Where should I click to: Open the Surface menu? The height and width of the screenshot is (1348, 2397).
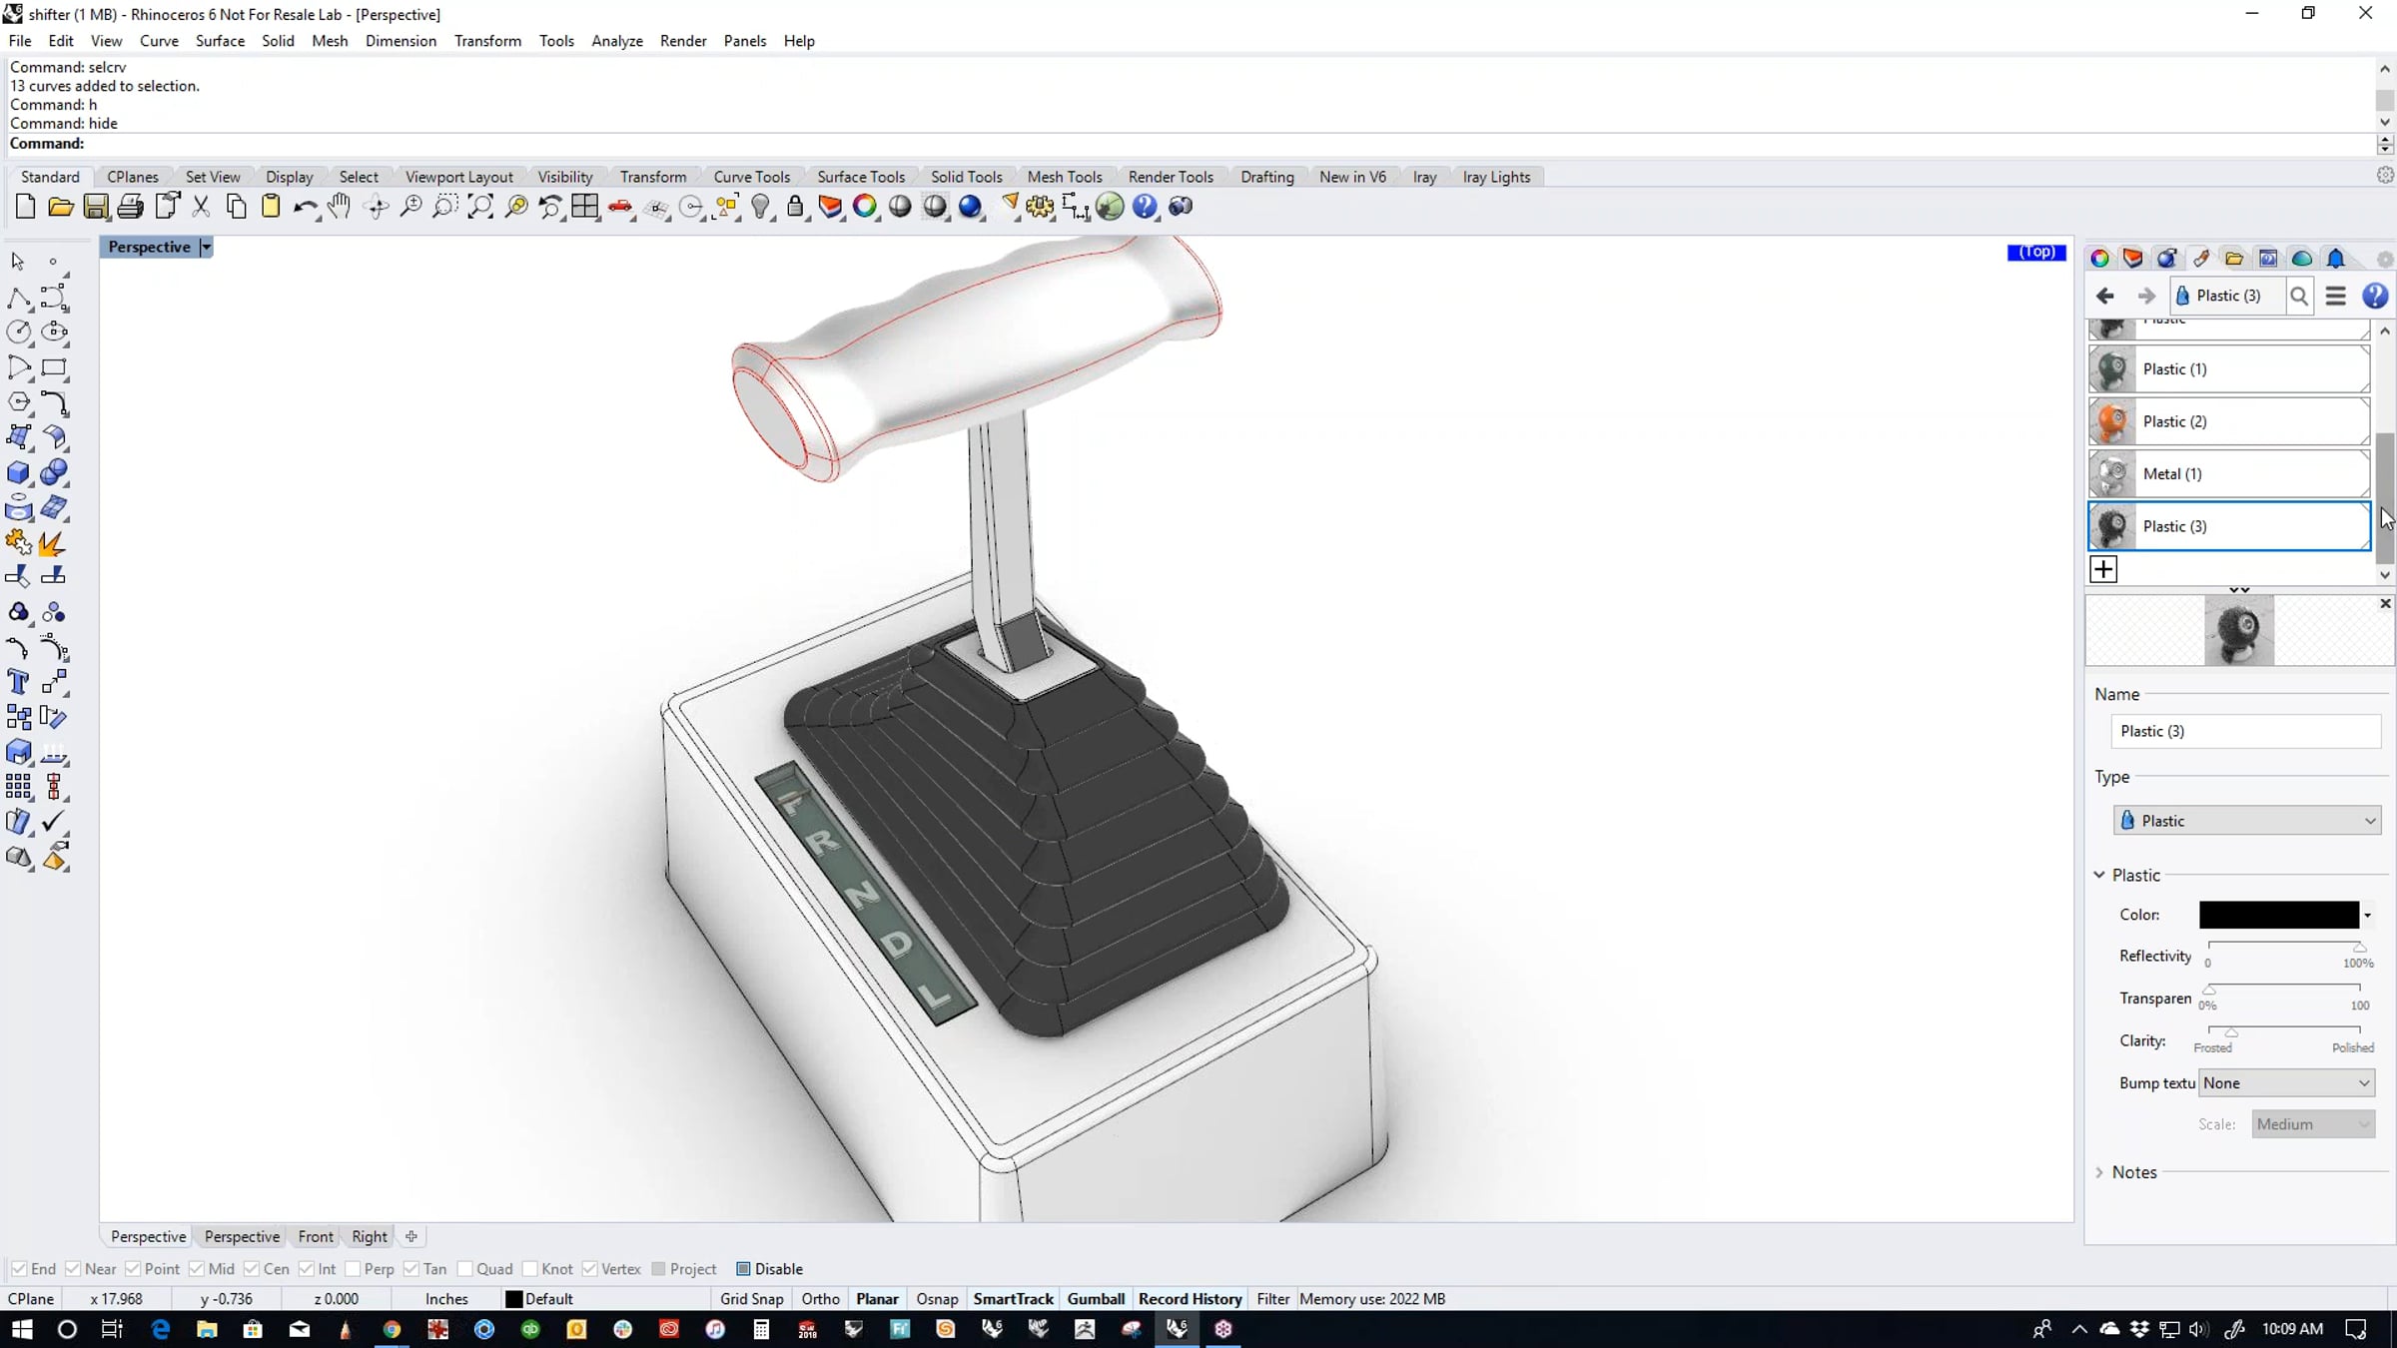click(x=220, y=41)
